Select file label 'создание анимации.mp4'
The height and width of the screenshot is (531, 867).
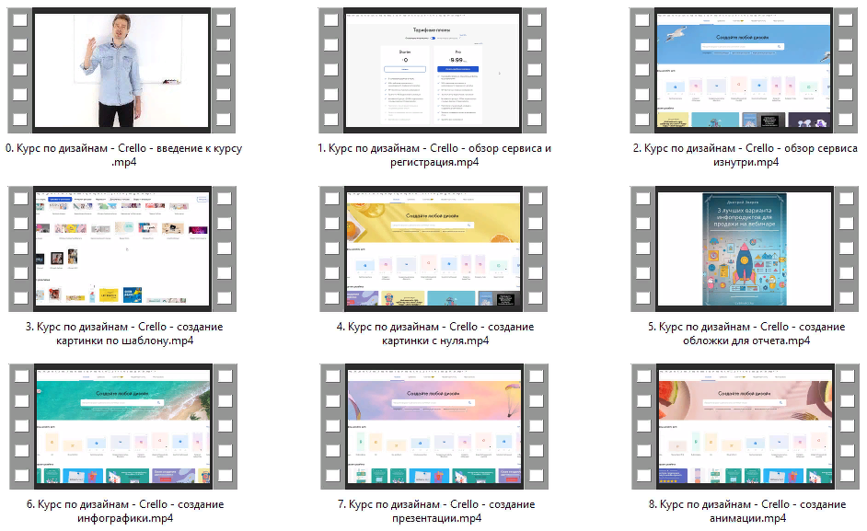point(746,512)
